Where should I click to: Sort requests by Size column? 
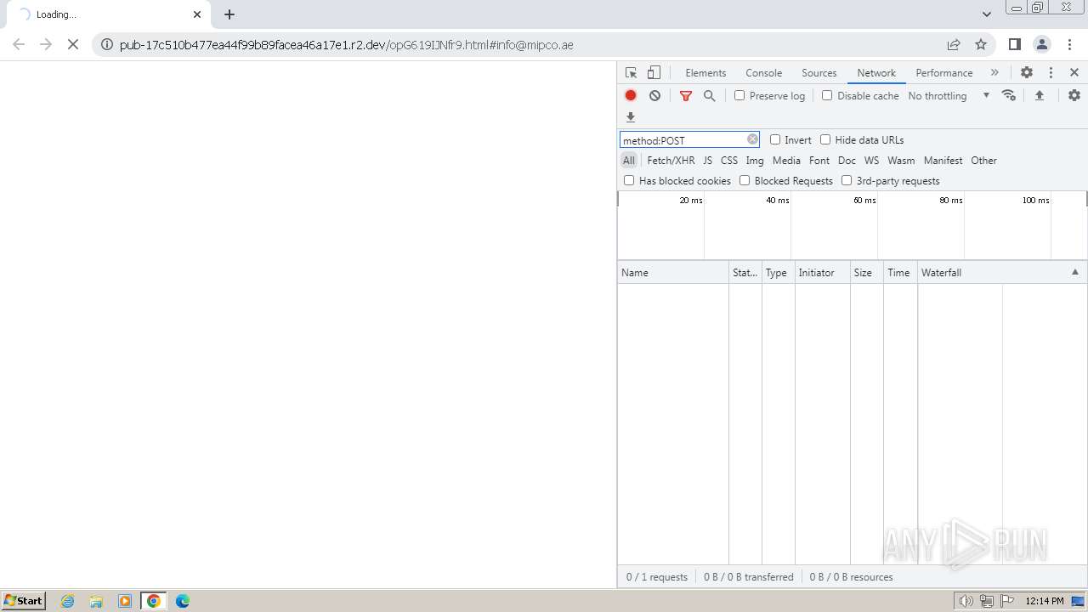coord(866,272)
